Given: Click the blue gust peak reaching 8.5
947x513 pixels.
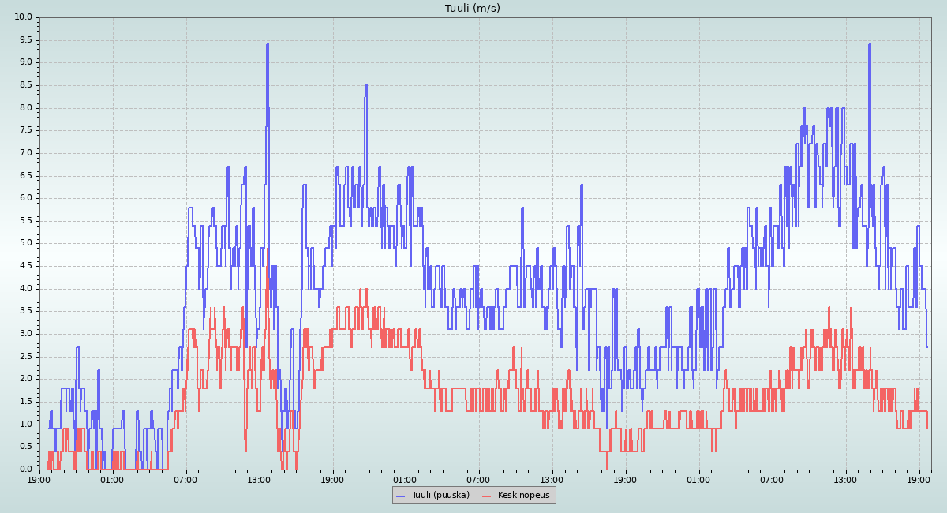Looking at the screenshot, I should point(365,86).
